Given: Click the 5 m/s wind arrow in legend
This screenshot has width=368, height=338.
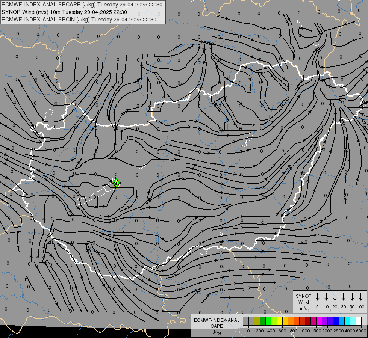Looking at the screenshot, I should pos(317,297).
